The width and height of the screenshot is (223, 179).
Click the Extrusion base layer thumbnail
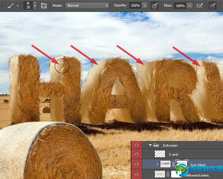[x=160, y=174]
